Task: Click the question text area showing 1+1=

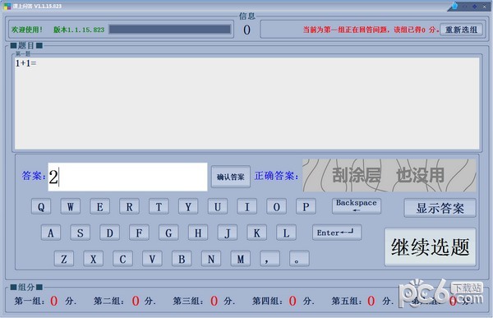Action: pos(247,104)
